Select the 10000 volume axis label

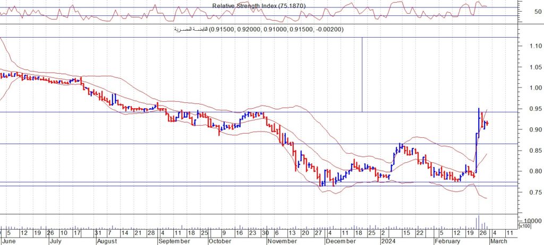point(533,221)
